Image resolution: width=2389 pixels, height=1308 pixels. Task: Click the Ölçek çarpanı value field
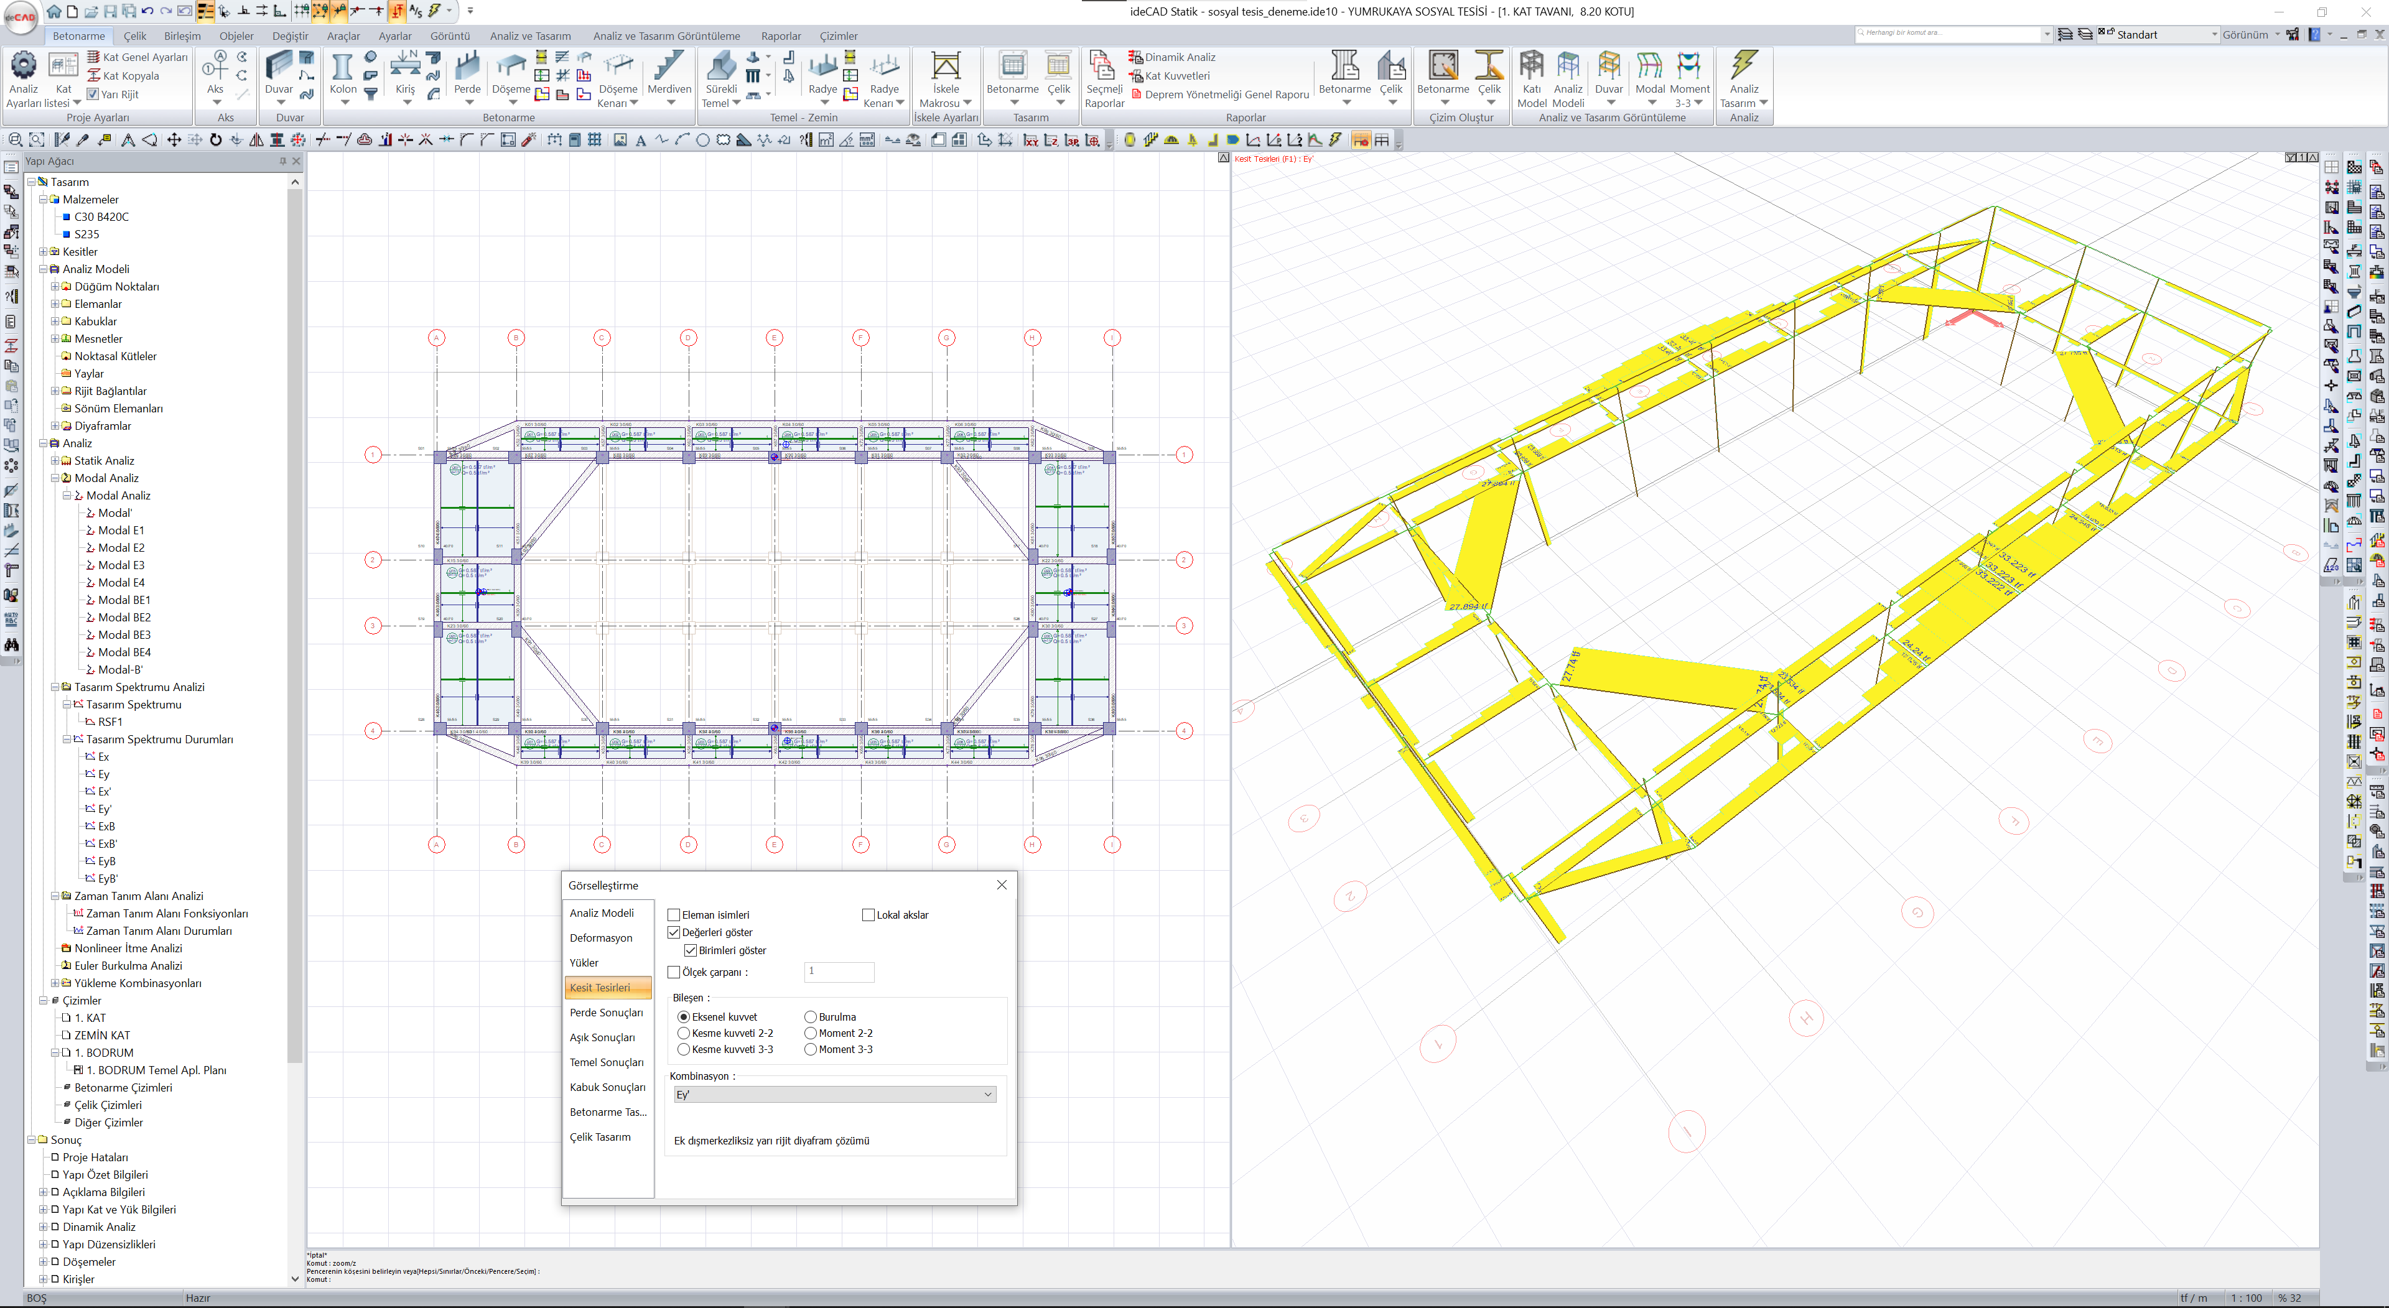[839, 972]
